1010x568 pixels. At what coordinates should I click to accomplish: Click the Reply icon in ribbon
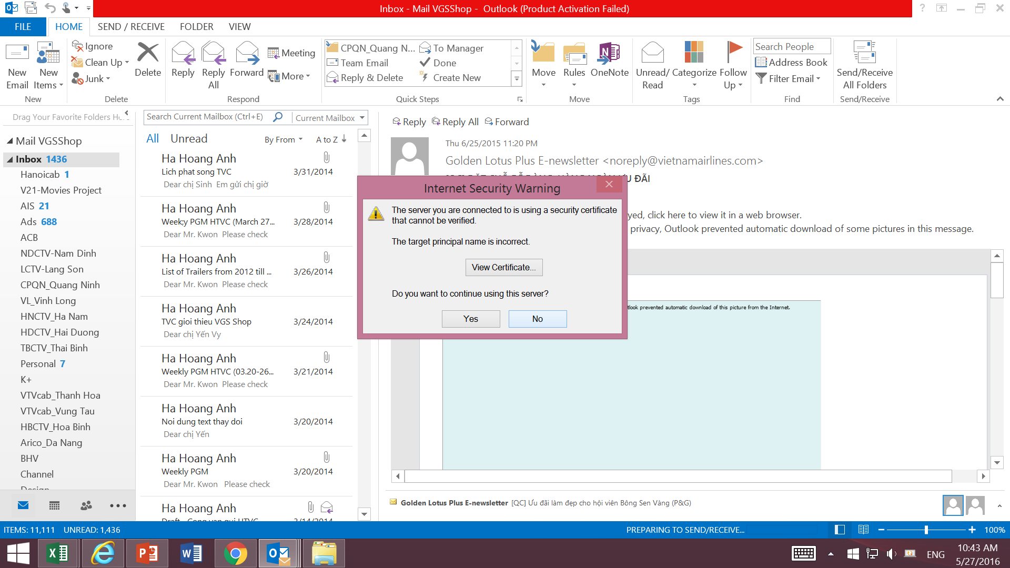point(183,59)
